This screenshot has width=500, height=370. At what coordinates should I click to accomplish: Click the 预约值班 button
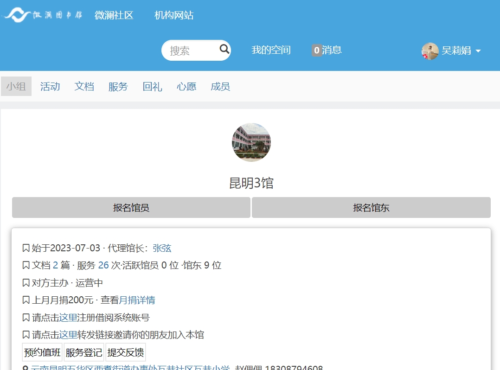click(42, 353)
